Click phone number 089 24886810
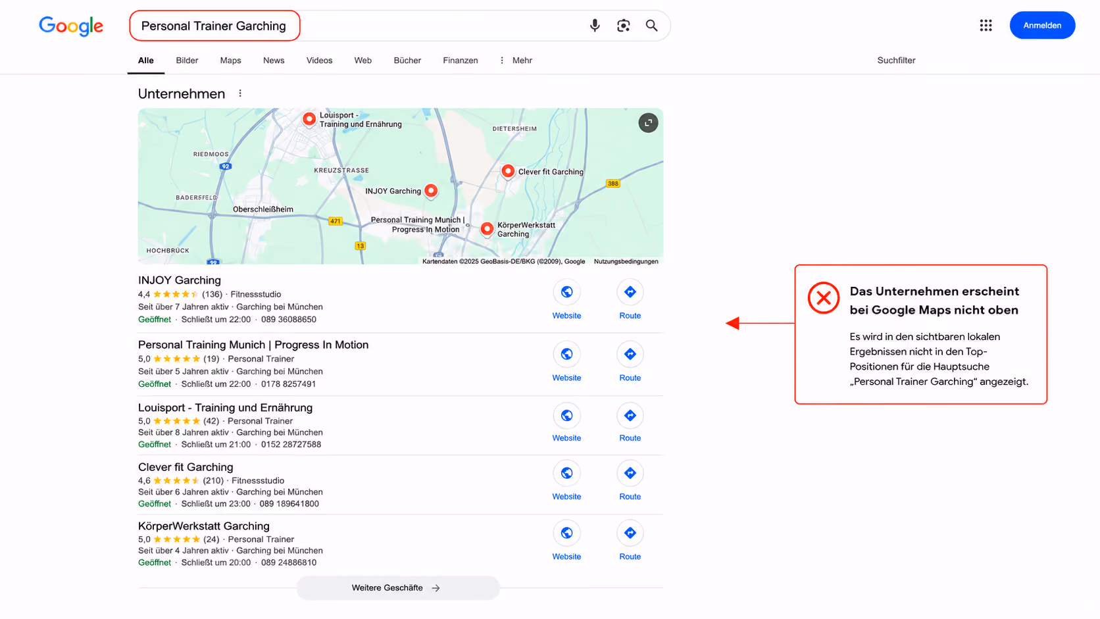1100x619 pixels. point(289,563)
